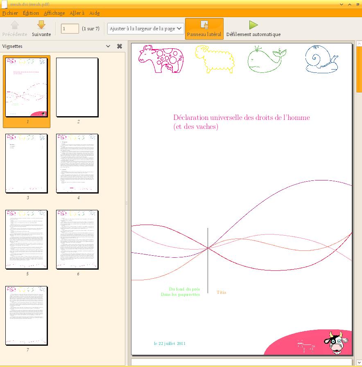Select page 4 thumbnail
This screenshot has width=362, height=367.
coord(77,163)
